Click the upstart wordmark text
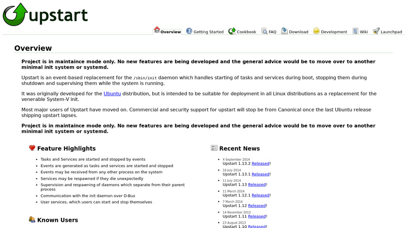407x228 pixels. (59, 16)
